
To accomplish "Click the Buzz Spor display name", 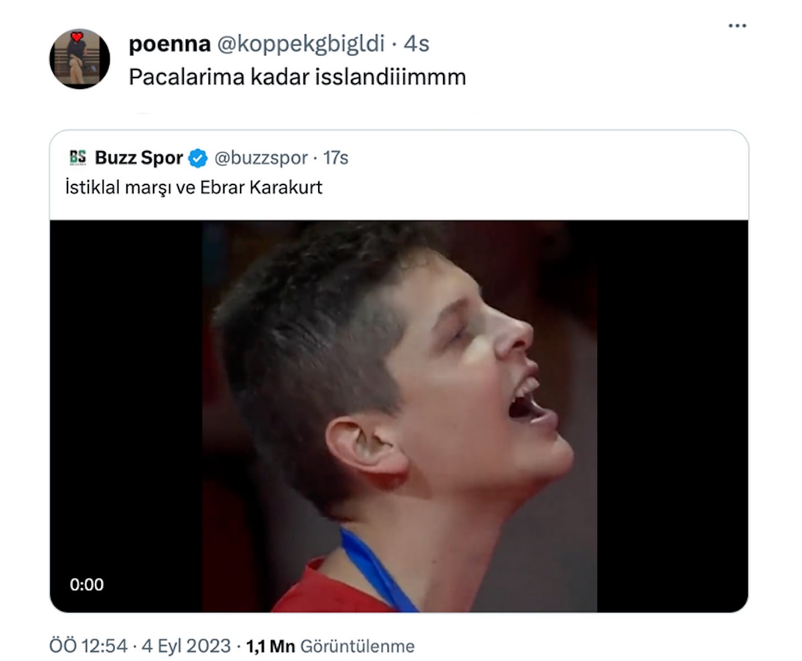I will click(x=140, y=158).
